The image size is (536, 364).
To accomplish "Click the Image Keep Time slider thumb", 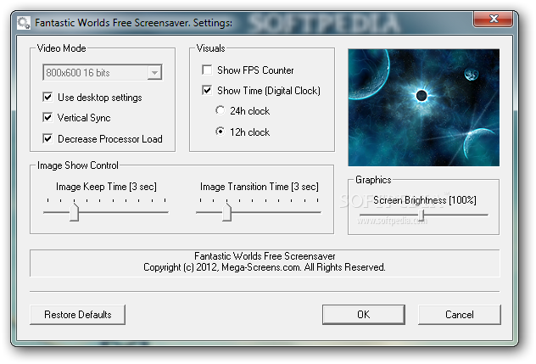I will point(74,212).
